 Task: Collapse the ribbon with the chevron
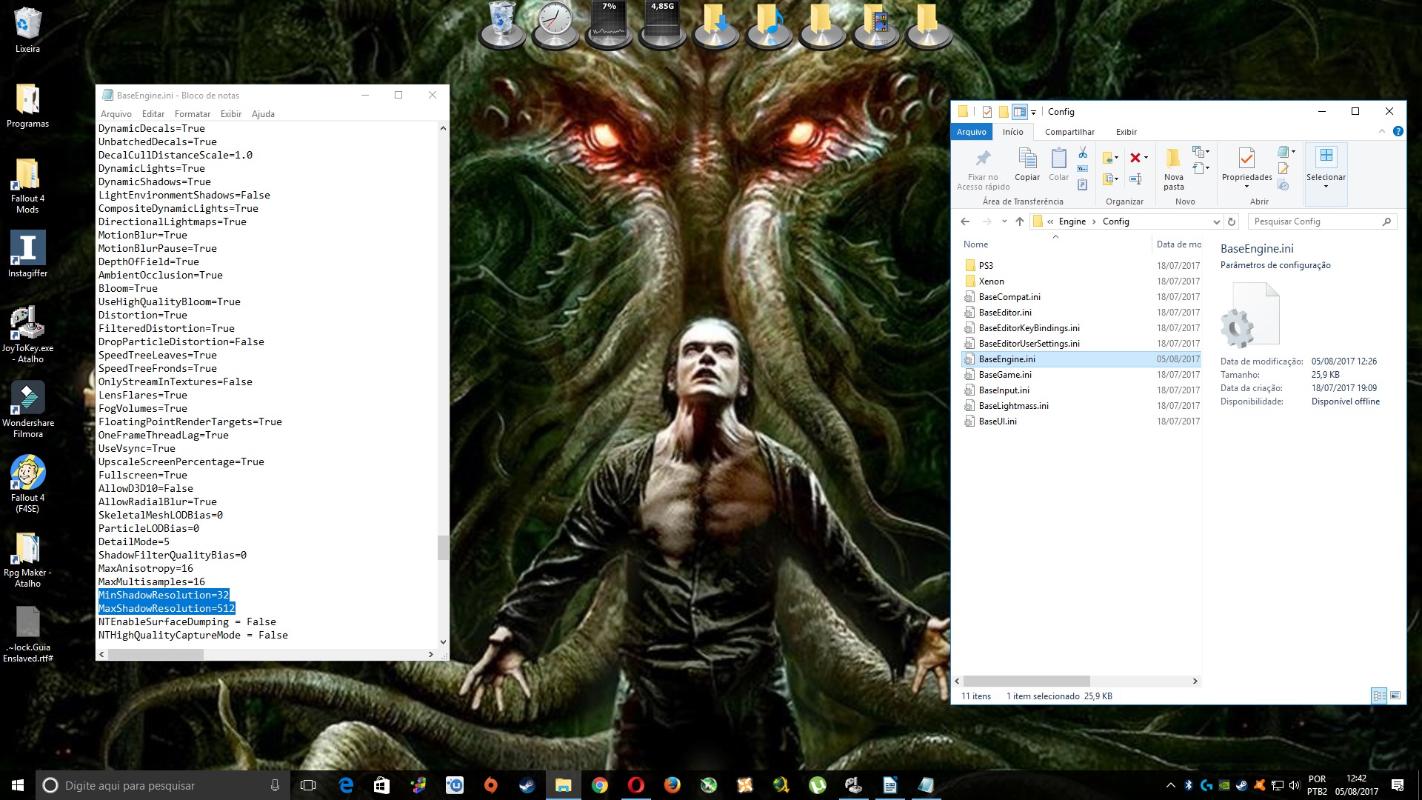pos(1381,131)
